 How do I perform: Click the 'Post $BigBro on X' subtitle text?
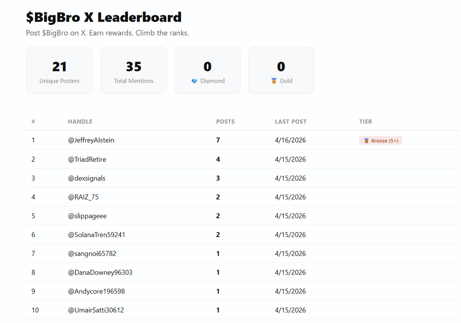[x=107, y=33]
